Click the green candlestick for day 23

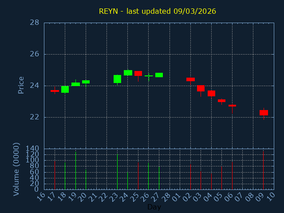(117, 79)
